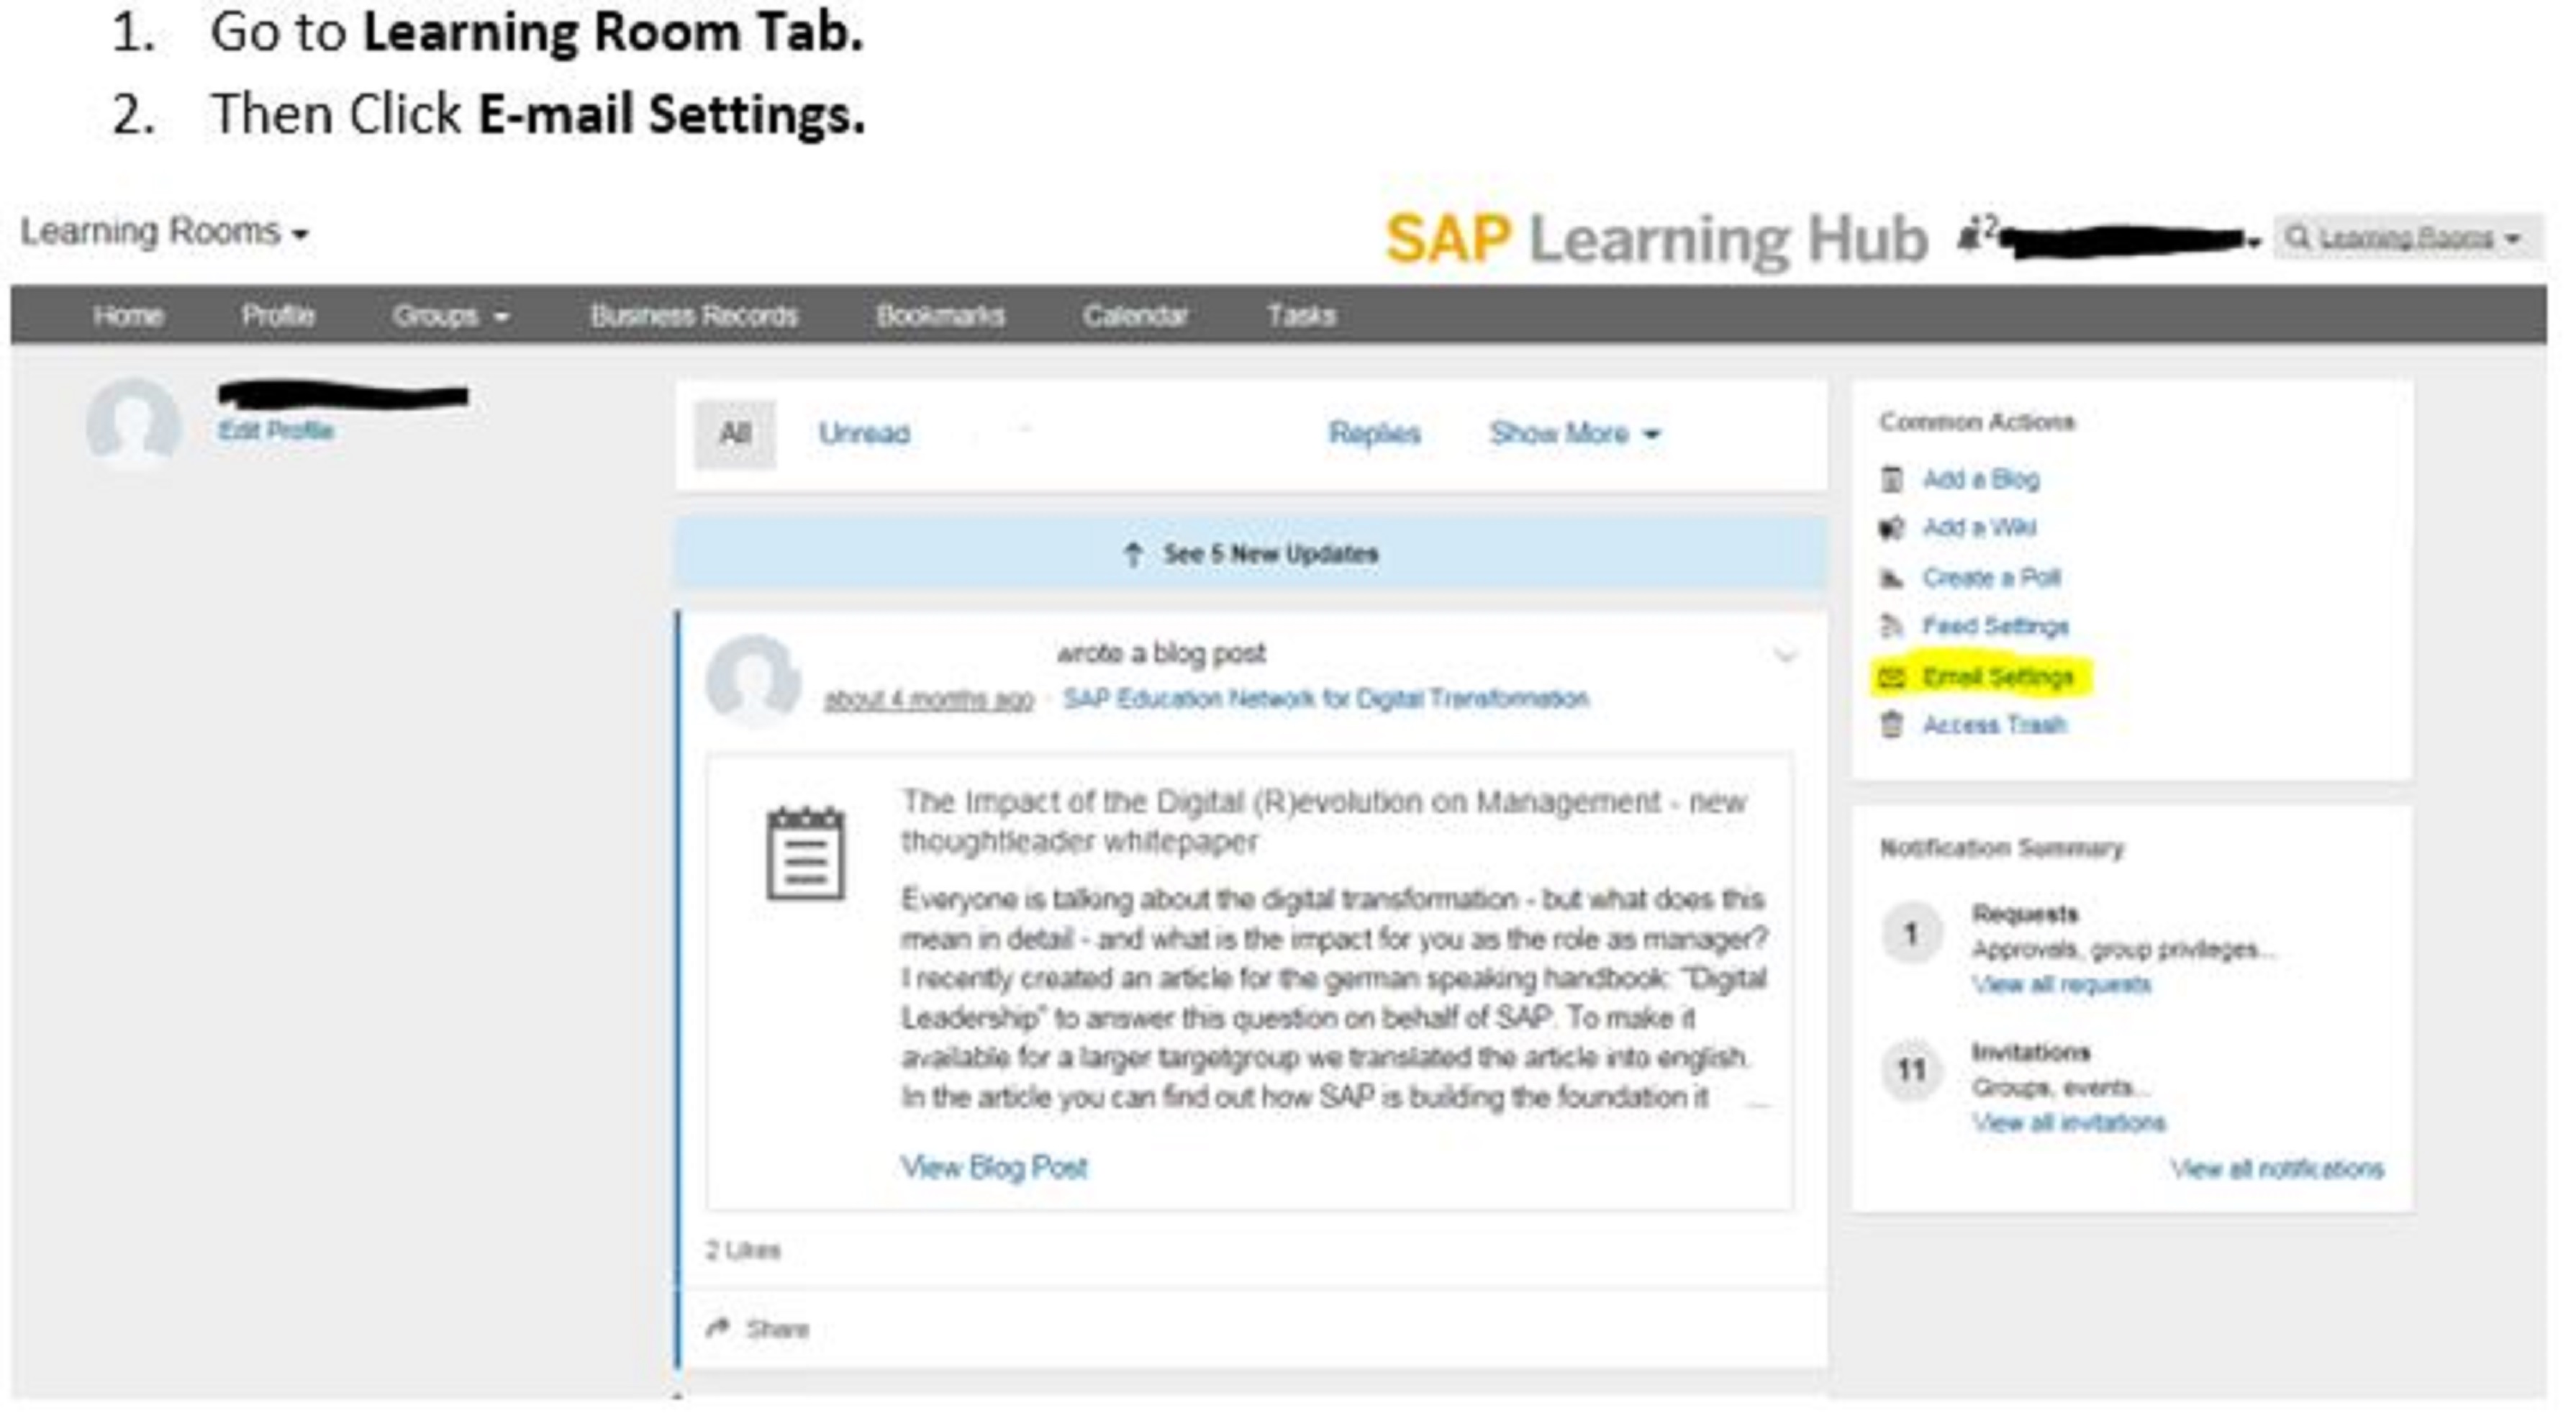Click the profile avatar picture
Viewport: 2576px width, 1421px height.
click(133, 425)
